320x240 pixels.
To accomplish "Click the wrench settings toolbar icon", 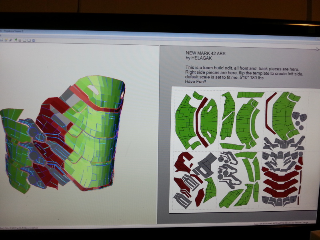I will pos(11,40).
